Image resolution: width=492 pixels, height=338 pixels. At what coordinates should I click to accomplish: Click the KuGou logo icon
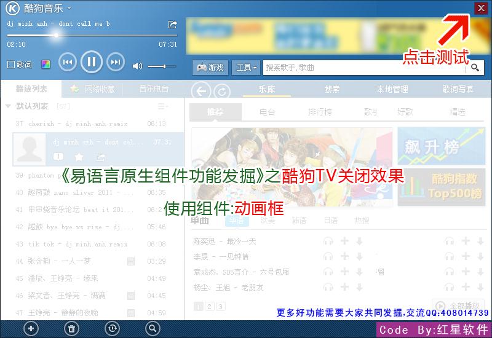tap(12, 8)
